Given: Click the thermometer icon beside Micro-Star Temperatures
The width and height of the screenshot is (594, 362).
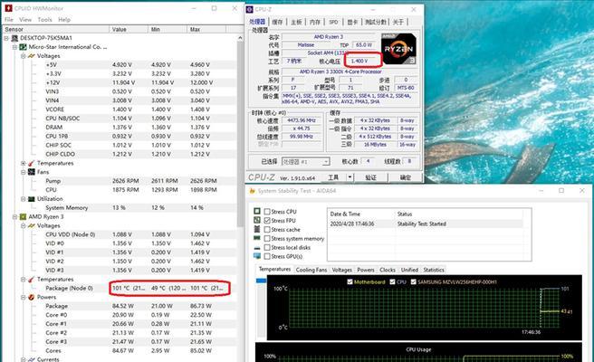Looking at the screenshot, I should coord(32,163).
